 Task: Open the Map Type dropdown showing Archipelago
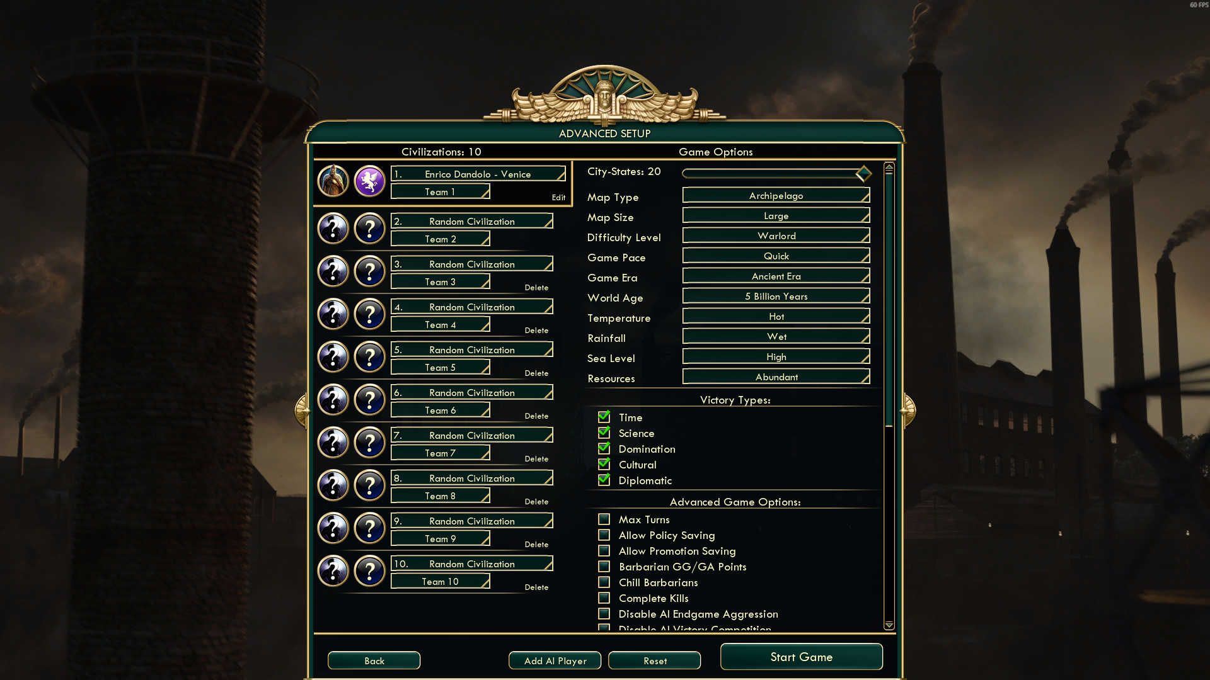(x=776, y=196)
